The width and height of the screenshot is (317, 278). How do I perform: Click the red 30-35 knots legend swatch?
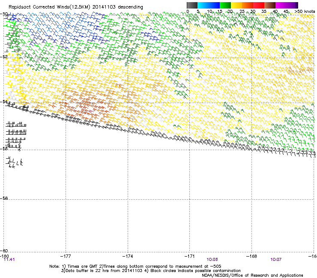[x=259, y=5]
